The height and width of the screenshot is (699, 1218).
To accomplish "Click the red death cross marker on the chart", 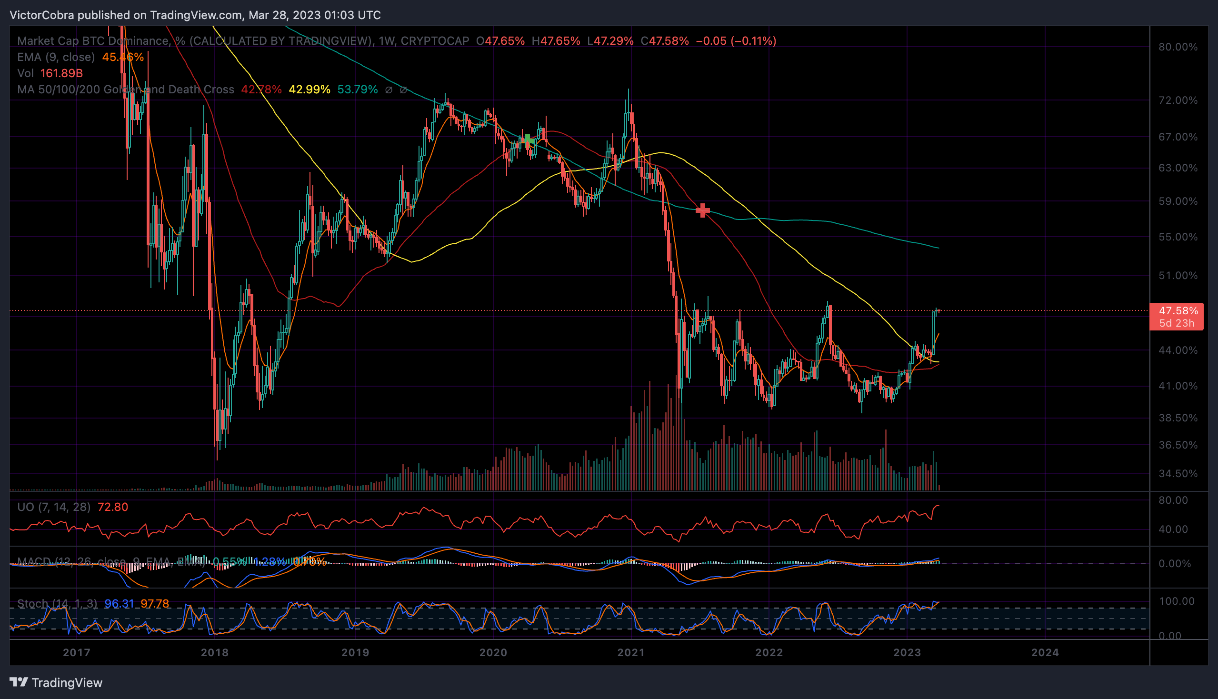I will click(x=702, y=210).
